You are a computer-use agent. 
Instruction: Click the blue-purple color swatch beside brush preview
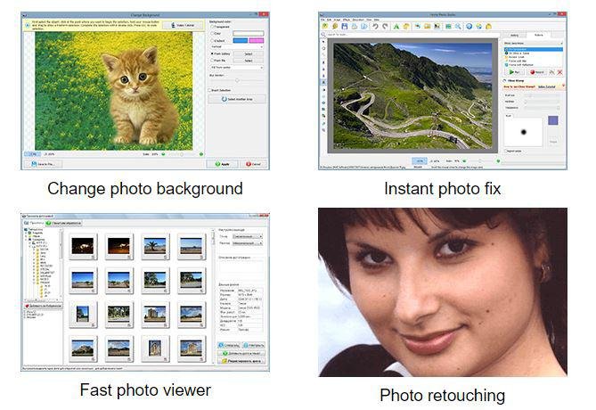pyautogui.click(x=553, y=121)
